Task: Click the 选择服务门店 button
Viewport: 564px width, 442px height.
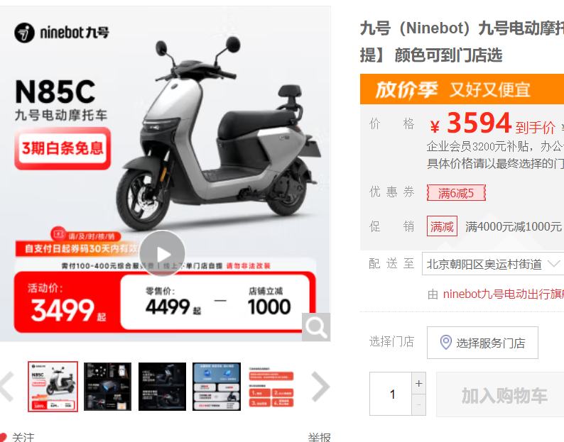Action: 482,343
